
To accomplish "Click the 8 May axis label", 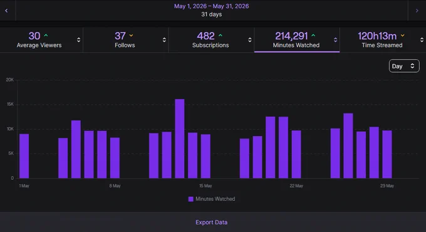I will [x=115, y=186].
